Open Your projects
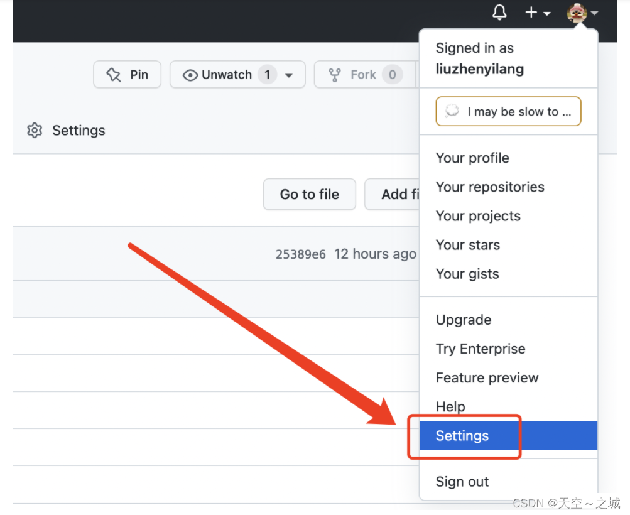This screenshot has width=630, height=515. 508,215
